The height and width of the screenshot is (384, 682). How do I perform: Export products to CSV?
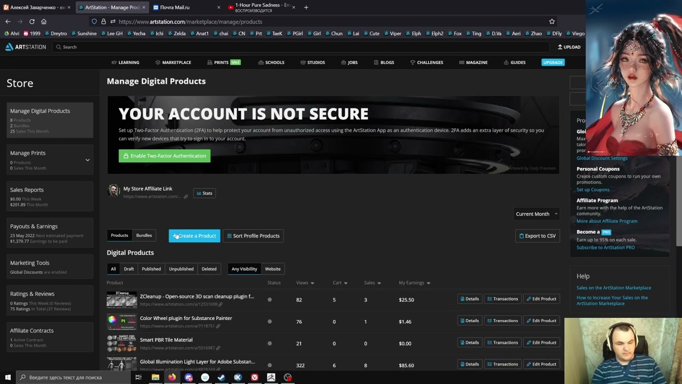(x=538, y=236)
